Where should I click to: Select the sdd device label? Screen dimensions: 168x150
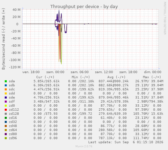pos(12,93)
